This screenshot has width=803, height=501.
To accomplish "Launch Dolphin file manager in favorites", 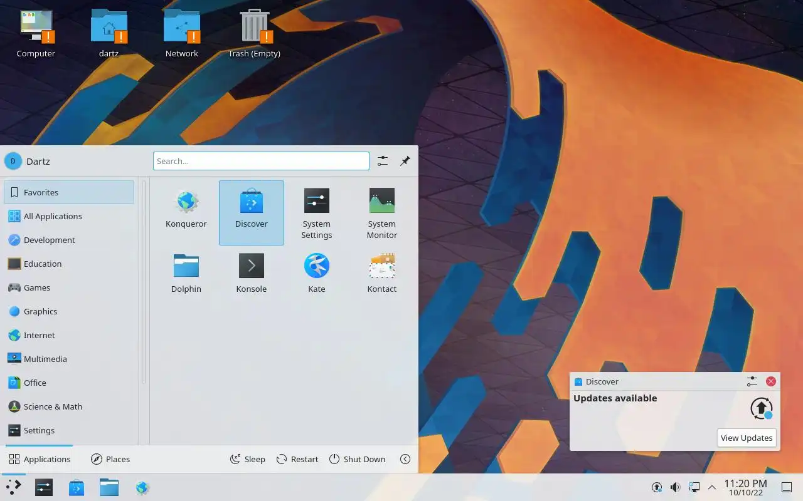I will click(186, 274).
